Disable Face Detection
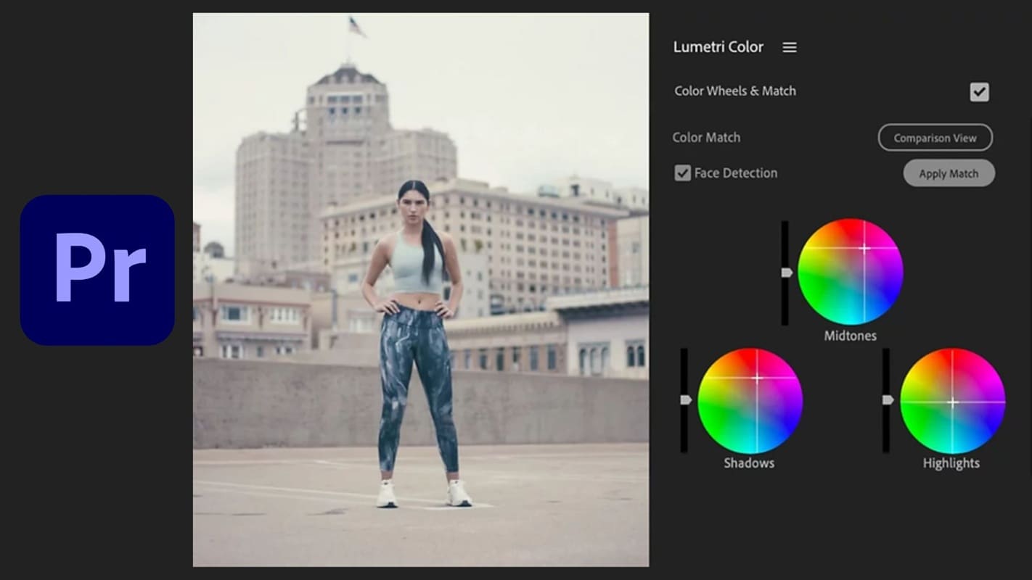 681,173
